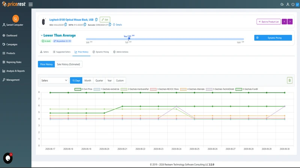Open the Sellers dropdown
Screen dimensions: 300x168
54,80
